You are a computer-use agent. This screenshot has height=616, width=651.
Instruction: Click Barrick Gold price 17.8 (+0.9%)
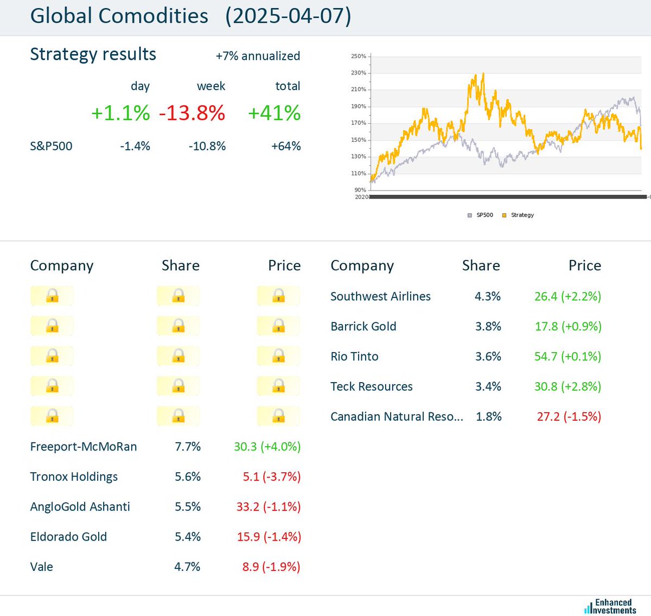click(568, 326)
